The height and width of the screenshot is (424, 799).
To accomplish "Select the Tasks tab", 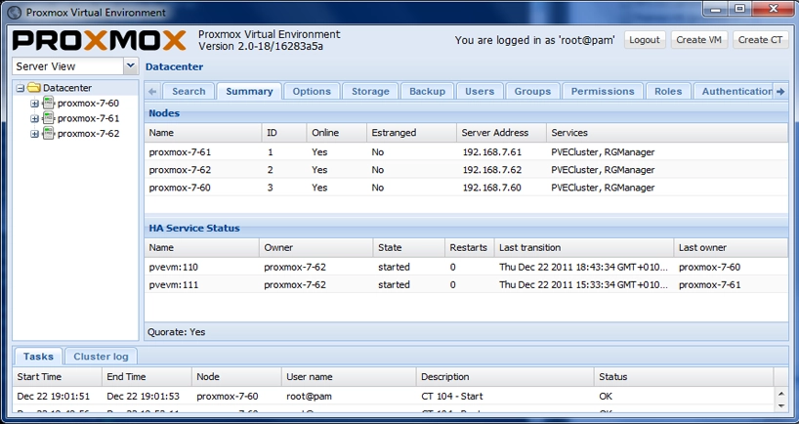I will 38,357.
